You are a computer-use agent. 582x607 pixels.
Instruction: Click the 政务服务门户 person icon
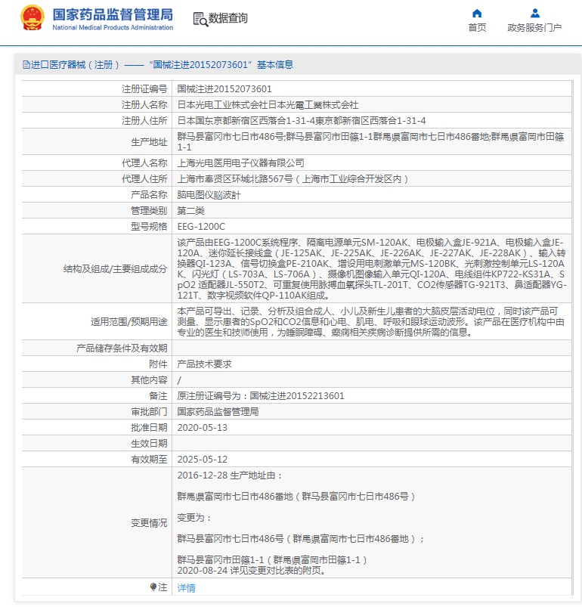(534, 13)
